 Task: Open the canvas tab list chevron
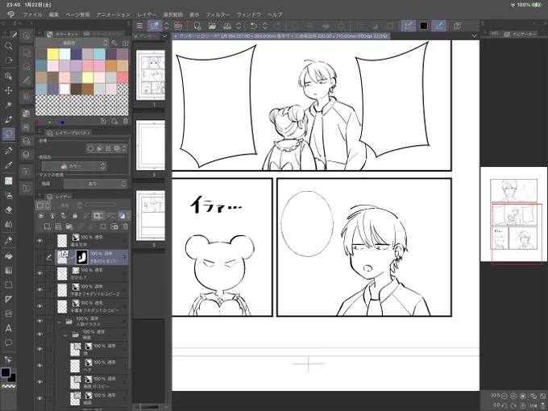click(x=474, y=35)
